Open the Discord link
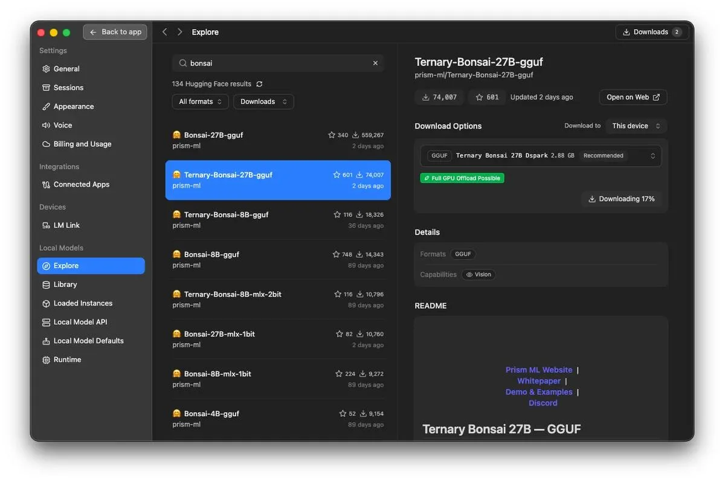The height and width of the screenshot is (482, 725). [x=543, y=403]
